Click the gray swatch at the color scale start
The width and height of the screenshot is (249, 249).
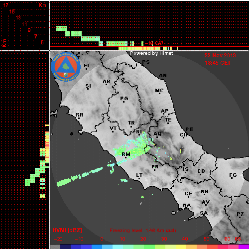(55, 247)
